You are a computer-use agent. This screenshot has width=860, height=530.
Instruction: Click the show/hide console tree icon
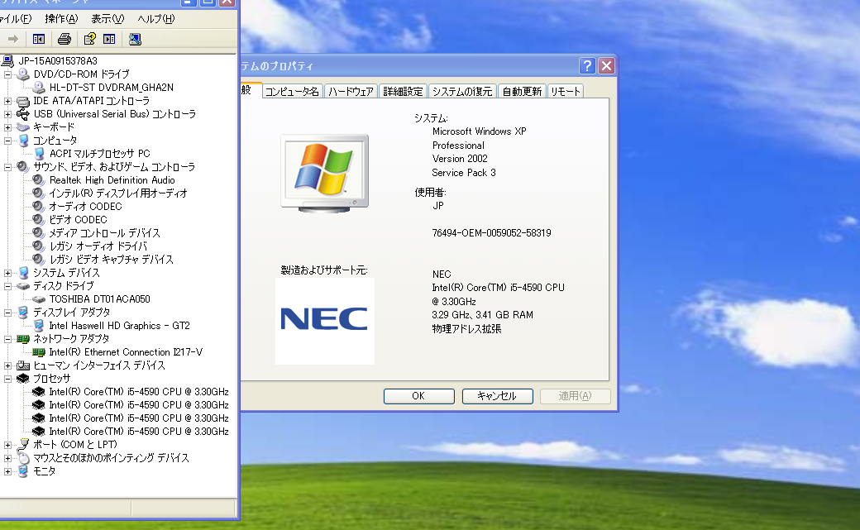click(x=38, y=39)
